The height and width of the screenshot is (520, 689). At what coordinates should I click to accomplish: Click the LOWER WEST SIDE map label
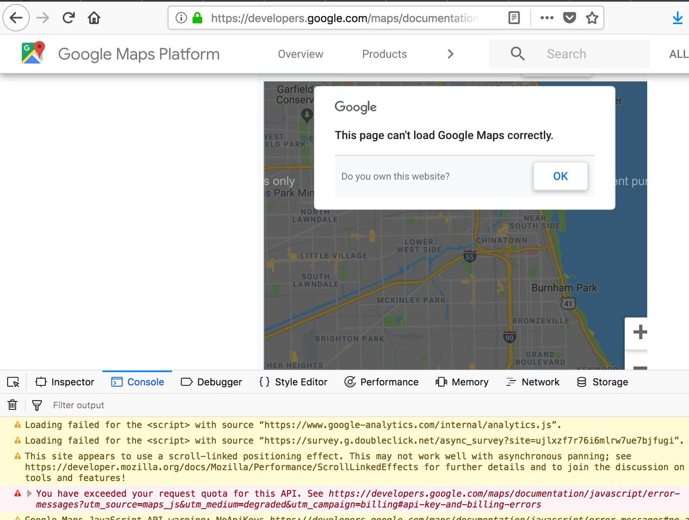[x=419, y=246]
